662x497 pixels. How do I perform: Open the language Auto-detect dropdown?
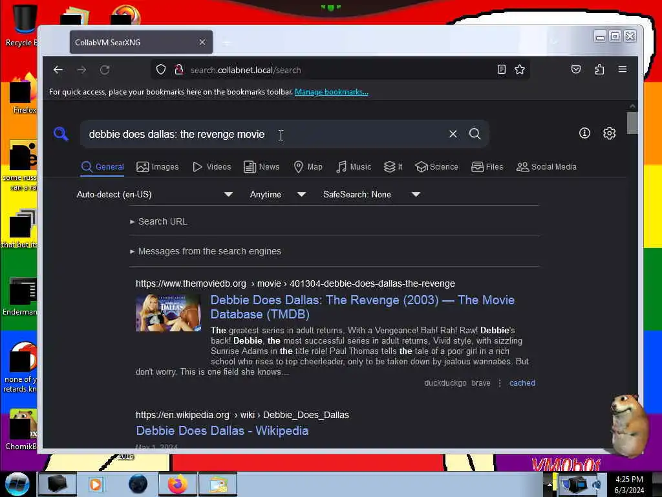click(x=155, y=194)
